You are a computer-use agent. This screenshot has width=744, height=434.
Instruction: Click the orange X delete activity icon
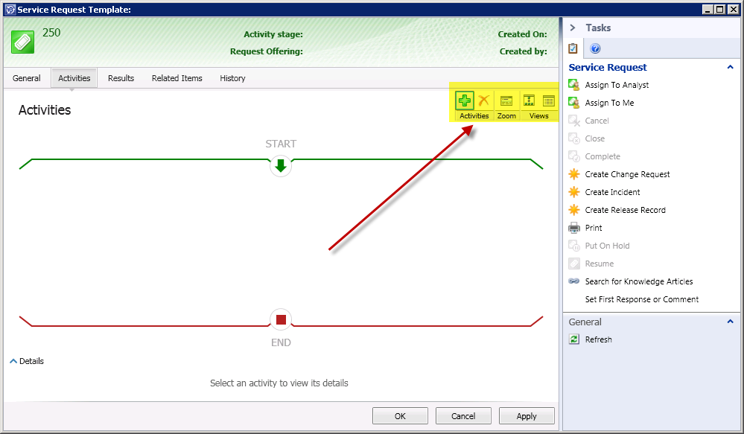pos(484,100)
